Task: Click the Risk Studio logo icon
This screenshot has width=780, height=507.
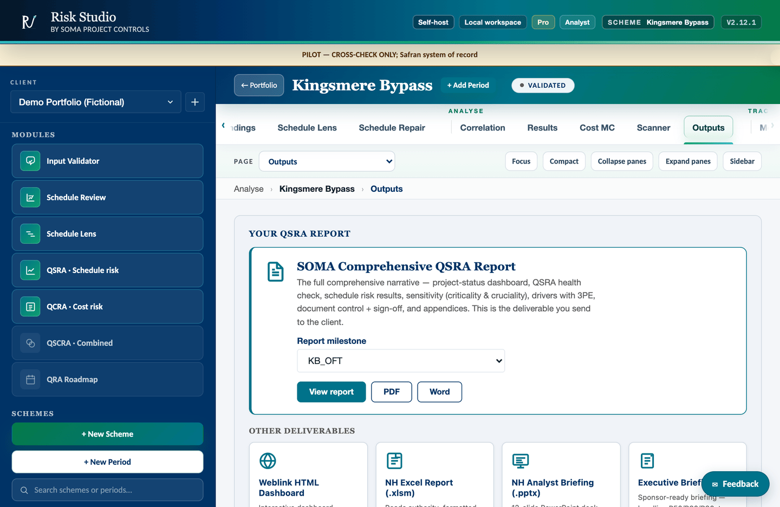Action: coord(29,22)
